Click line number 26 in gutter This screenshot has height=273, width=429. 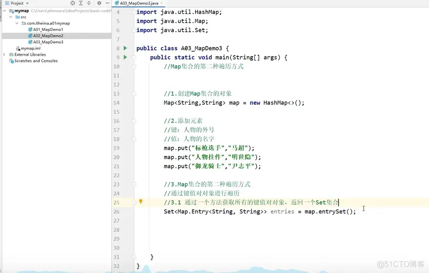coord(117,212)
